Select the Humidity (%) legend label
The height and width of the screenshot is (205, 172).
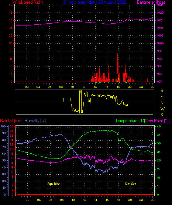point(35,121)
